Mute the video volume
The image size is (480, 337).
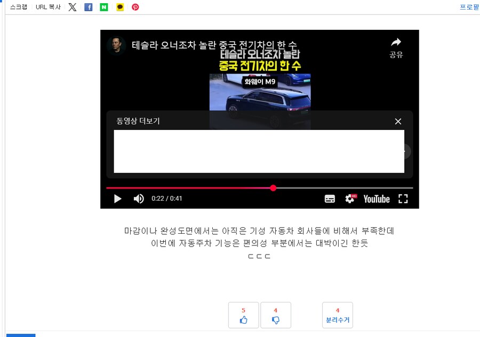click(139, 199)
